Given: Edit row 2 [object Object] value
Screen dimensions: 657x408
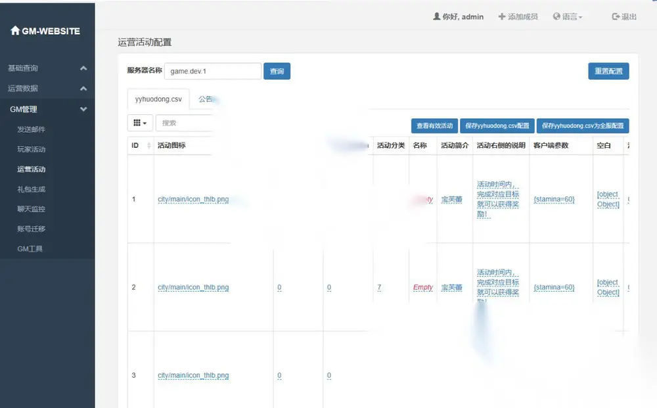Looking at the screenshot, I should click(608, 287).
